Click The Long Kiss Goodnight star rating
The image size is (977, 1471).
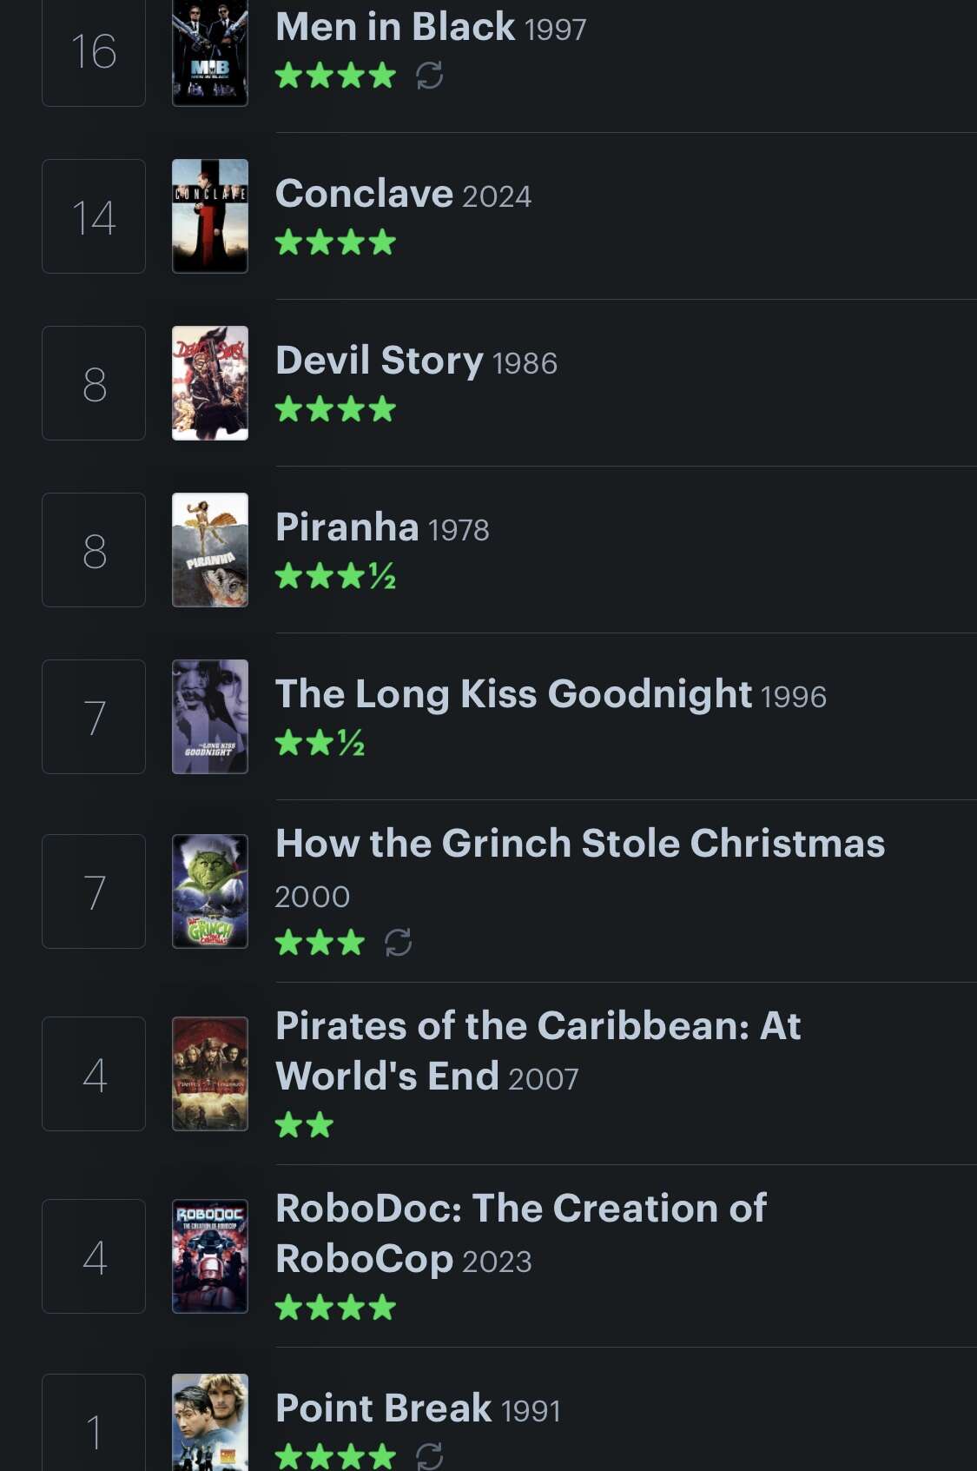tap(320, 743)
